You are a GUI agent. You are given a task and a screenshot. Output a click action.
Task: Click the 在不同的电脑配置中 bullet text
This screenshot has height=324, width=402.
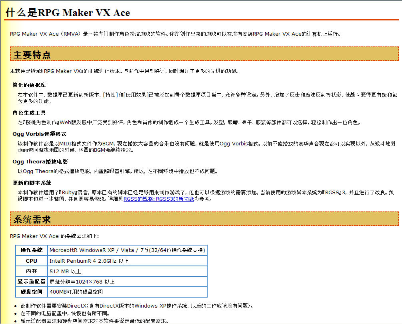coord(65,314)
